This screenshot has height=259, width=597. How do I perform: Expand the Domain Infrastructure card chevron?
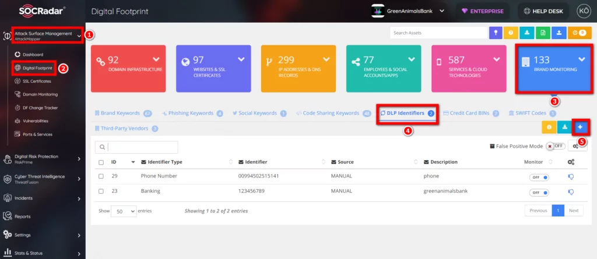(156, 59)
